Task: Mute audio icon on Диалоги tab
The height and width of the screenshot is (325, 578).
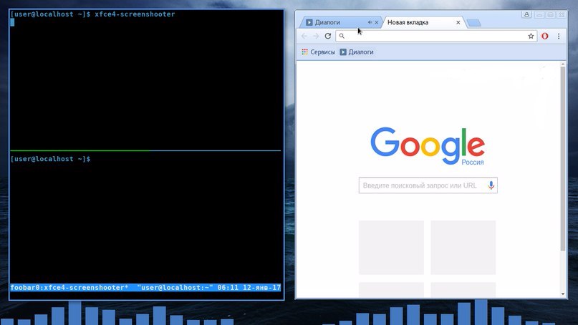Action: click(x=370, y=22)
